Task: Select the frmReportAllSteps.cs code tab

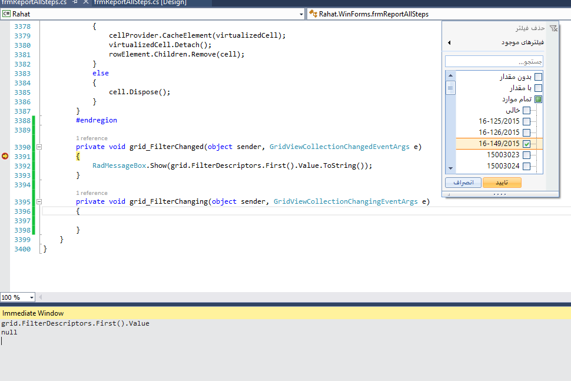Action: point(34,2)
